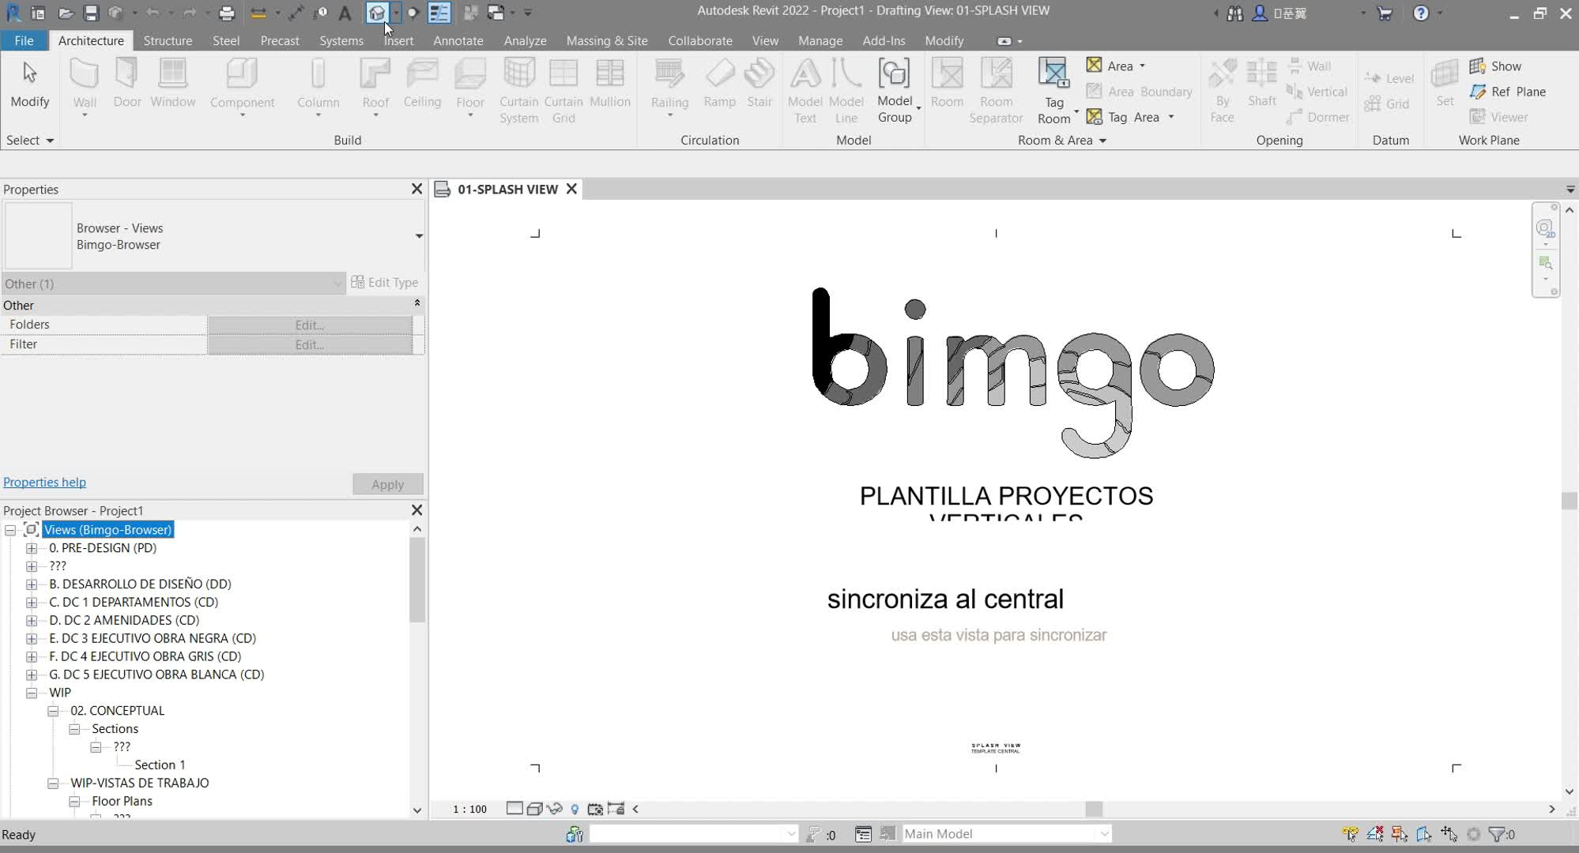Screen dimensions: 1579x853
Task: Open the 2D steering wheel navigation icon
Action: (1544, 229)
